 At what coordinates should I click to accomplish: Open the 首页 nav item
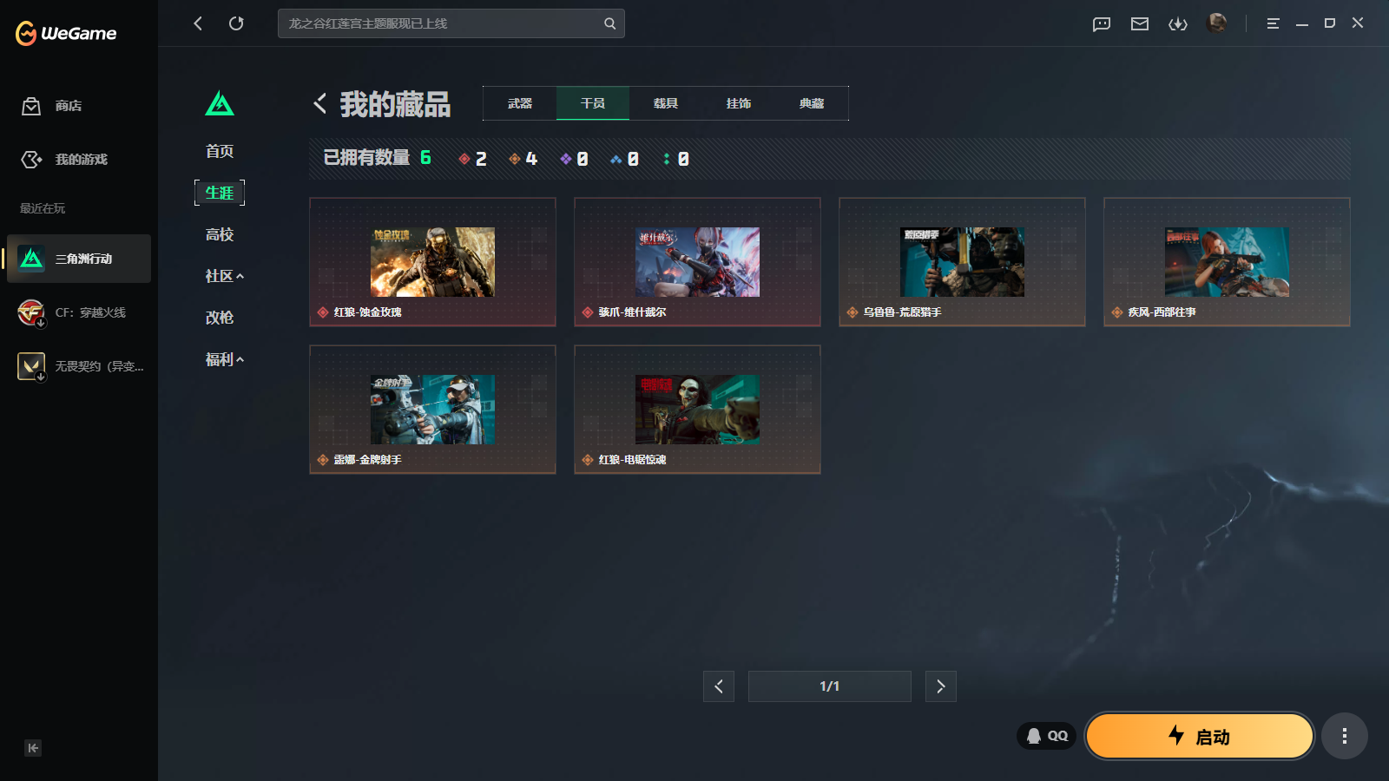coord(220,151)
